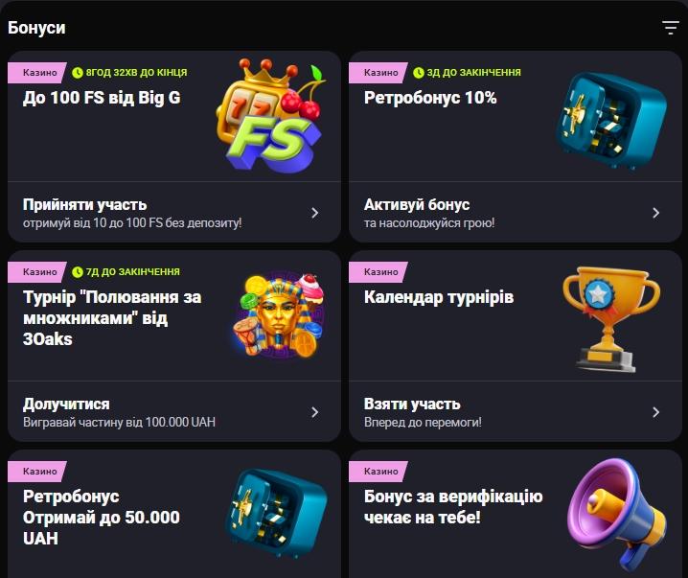Open the Взяти участь chevron arrow
The image size is (688, 578).
click(x=655, y=412)
